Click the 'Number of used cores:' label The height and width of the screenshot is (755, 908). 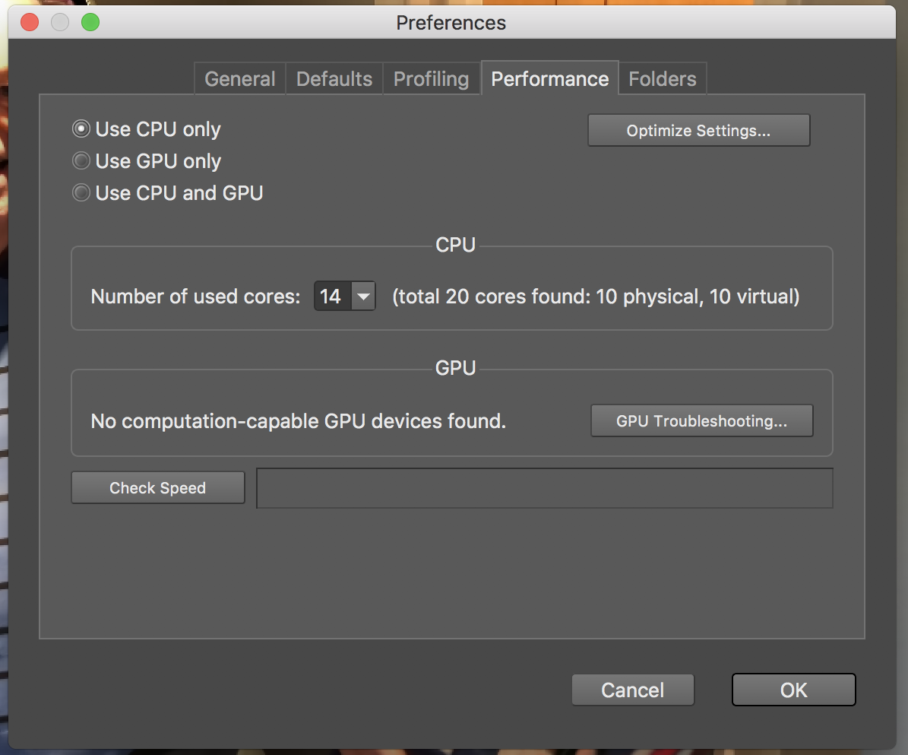[196, 297]
